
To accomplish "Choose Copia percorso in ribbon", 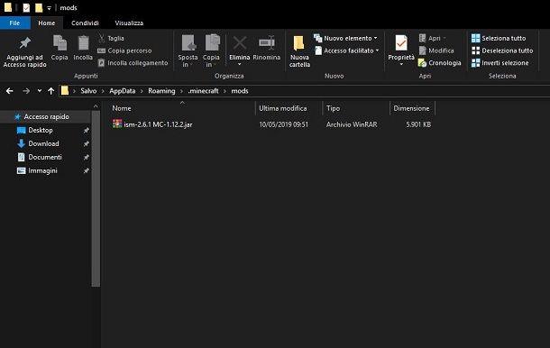I will pos(124,50).
